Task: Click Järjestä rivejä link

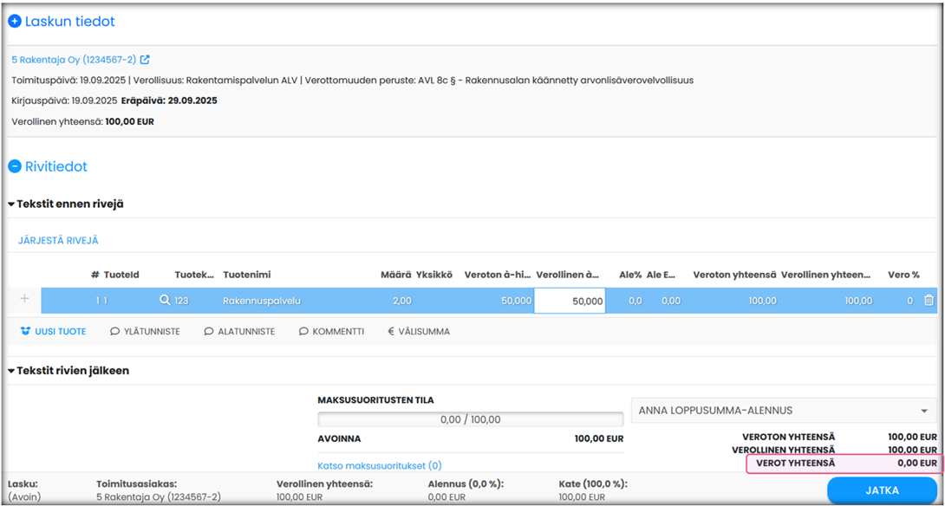Action: coord(58,241)
